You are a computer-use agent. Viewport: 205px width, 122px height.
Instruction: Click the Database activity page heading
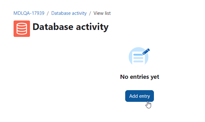[x=70, y=27]
